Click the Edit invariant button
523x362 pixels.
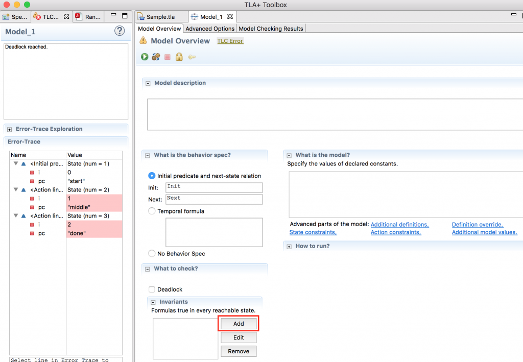(239, 337)
